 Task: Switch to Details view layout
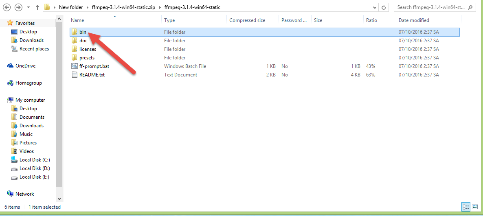point(466,207)
